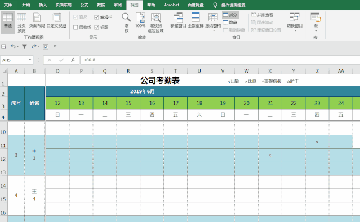Click the cell with date 23
The height and width of the screenshot is (222, 360).
coord(317,103)
